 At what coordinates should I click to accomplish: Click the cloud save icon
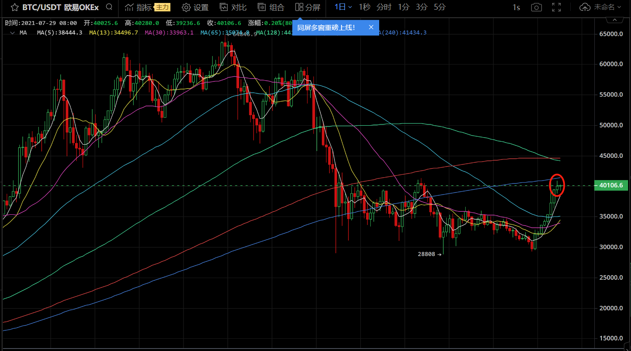(x=585, y=7)
